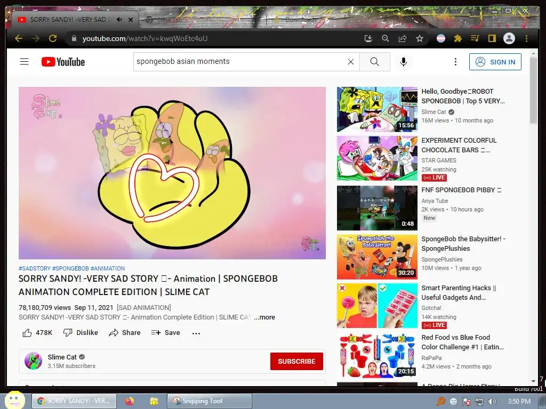Click the red SUBSCRIBE button
Image resolution: width=546 pixels, height=409 pixels.
tap(296, 362)
